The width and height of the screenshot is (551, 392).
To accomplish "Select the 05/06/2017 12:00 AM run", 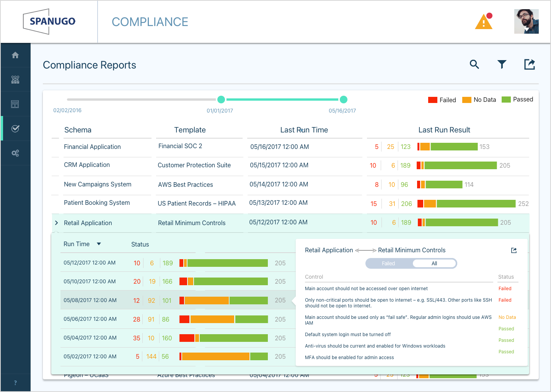I will click(90, 319).
